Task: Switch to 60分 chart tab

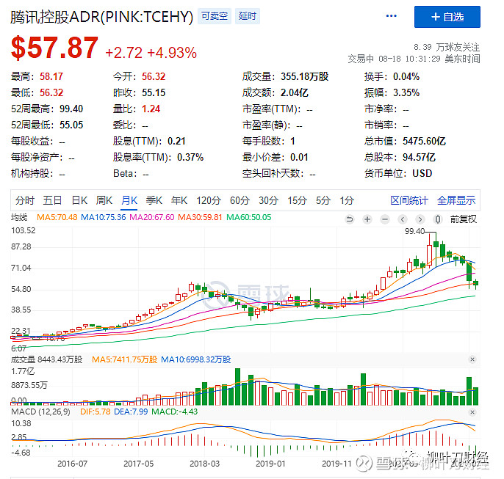Action: pos(240,200)
